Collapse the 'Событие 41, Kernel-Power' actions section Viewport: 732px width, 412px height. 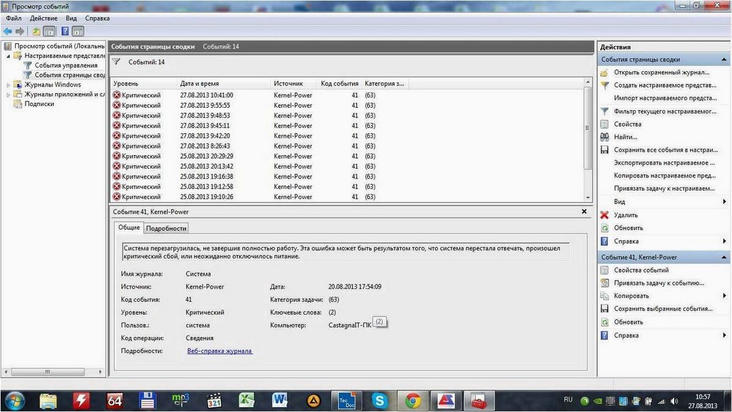pos(724,257)
